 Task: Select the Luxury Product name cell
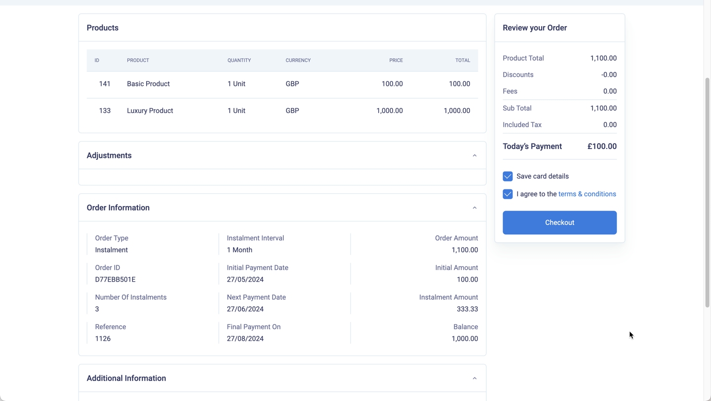tap(150, 110)
